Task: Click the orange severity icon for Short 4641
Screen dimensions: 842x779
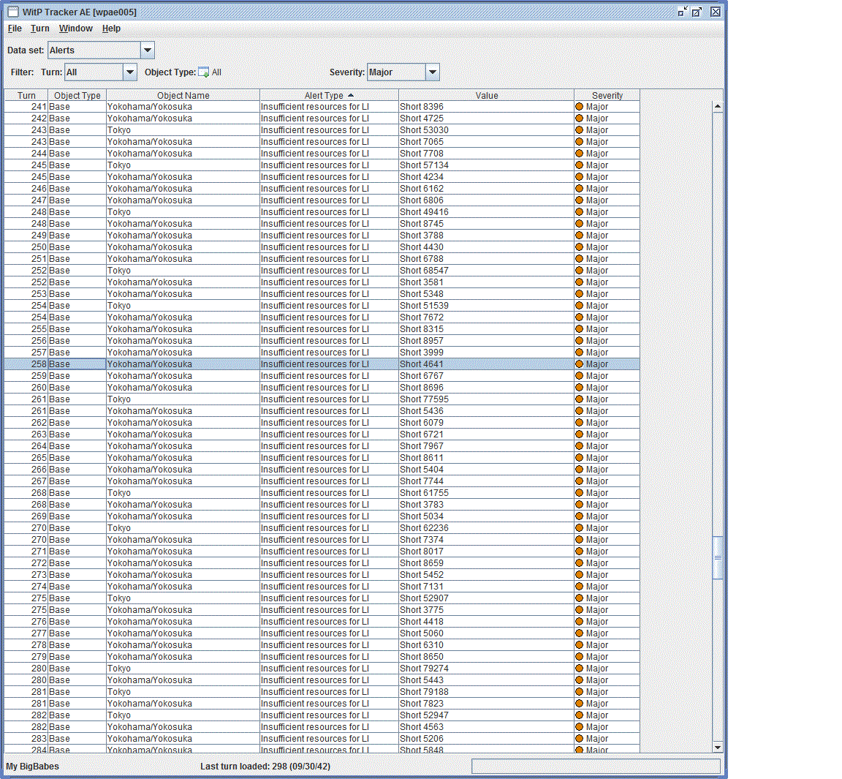Action: click(580, 364)
